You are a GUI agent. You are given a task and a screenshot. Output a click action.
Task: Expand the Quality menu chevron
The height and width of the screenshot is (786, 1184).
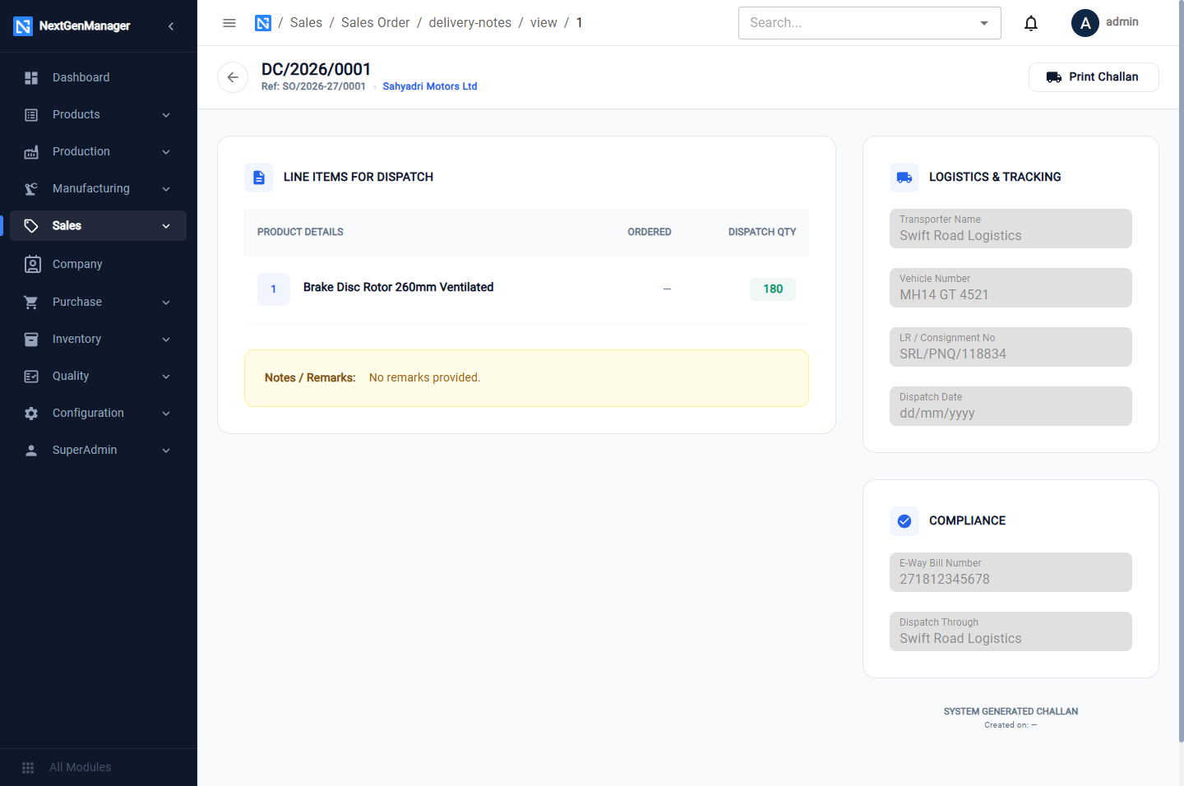coord(166,376)
